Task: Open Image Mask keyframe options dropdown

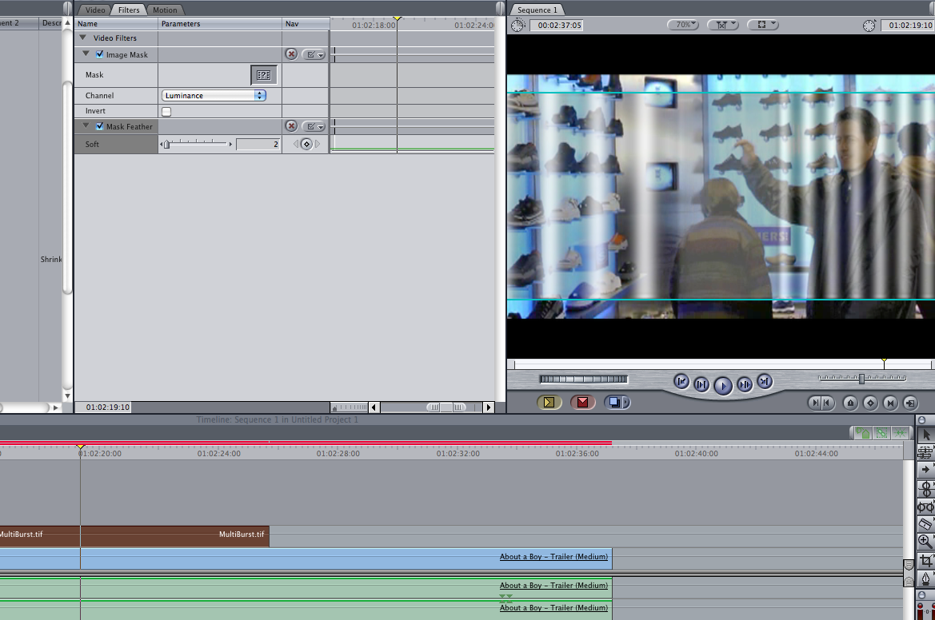Action: 314,55
